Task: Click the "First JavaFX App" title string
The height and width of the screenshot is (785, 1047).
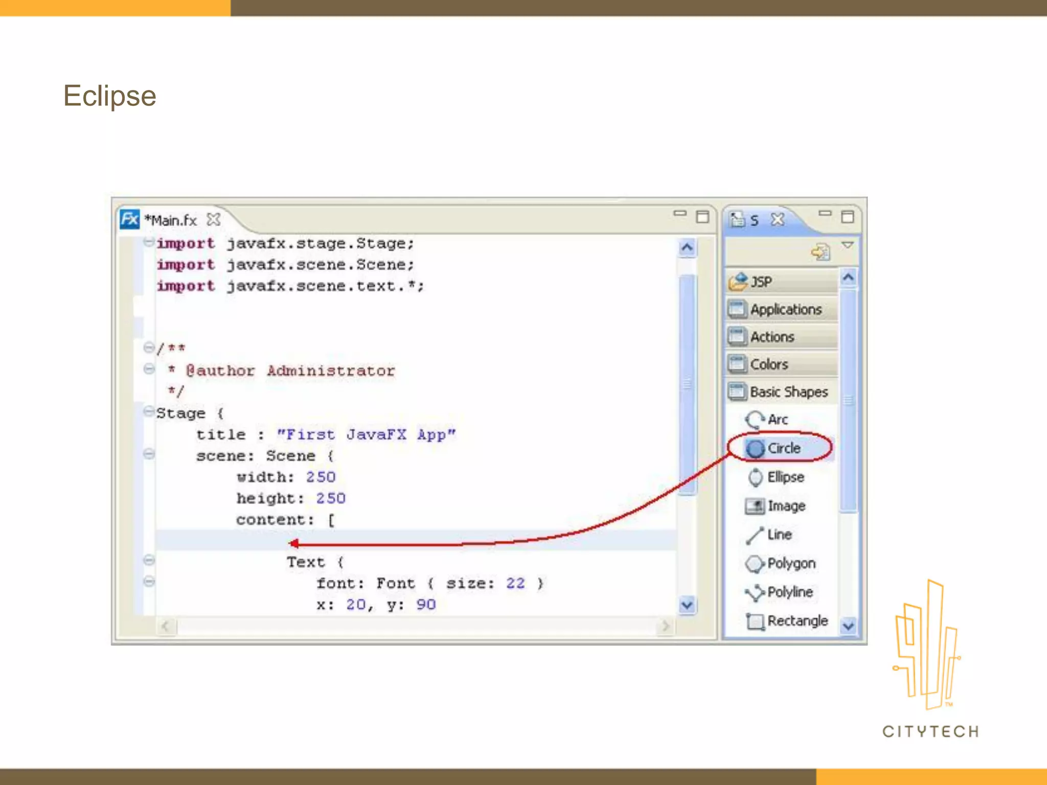Action: pyautogui.click(x=366, y=435)
